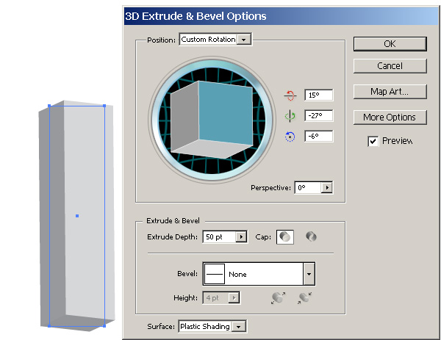The width and height of the screenshot is (441, 340).
Task: Click the center point of the selected object
Action: (x=77, y=216)
